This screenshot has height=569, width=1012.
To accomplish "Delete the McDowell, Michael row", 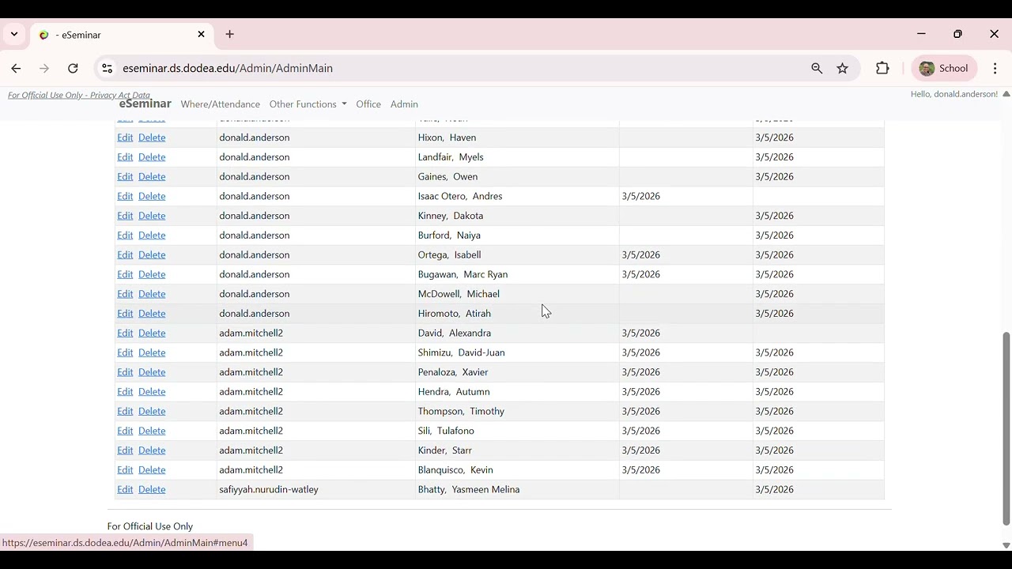I will (152, 294).
